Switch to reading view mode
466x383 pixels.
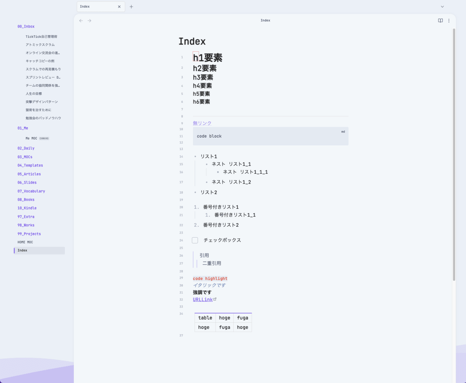pyautogui.click(x=440, y=20)
